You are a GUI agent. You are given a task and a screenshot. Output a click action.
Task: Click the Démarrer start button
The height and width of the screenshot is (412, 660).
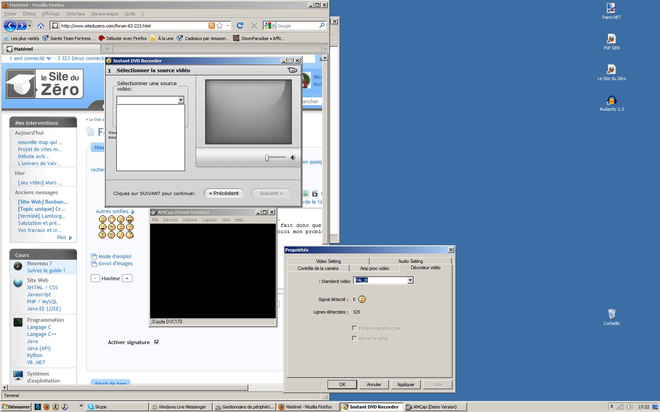(x=16, y=407)
